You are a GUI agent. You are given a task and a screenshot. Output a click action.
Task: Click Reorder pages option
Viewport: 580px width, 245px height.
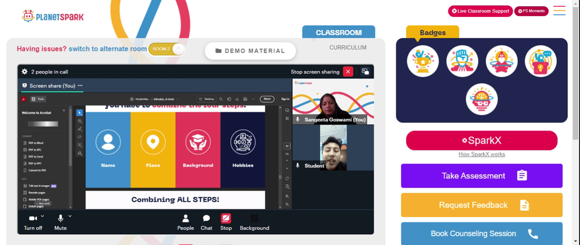(x=34, y=193)
